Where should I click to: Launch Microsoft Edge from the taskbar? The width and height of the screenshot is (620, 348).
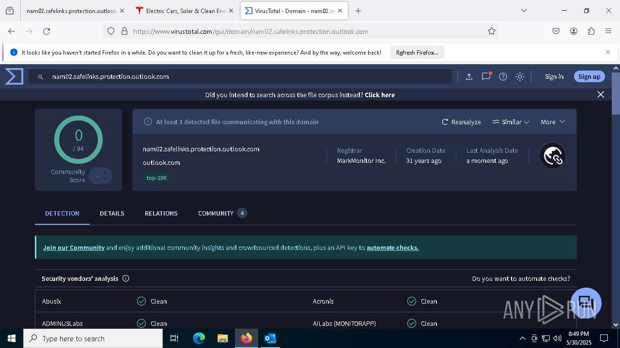(x=199, y=338)
